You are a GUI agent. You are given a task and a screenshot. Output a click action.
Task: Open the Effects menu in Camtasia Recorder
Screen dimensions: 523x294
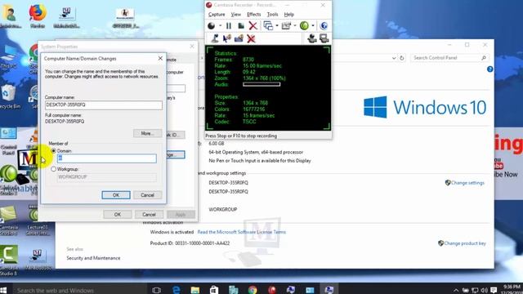coord(254,15)
